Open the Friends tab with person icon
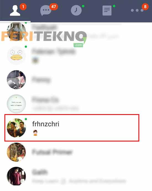This screenshot has width=152, height=191. 15,11
